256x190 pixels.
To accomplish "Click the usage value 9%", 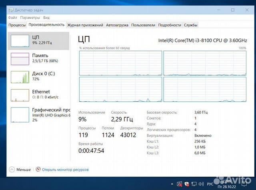I will tap(82, 119).
